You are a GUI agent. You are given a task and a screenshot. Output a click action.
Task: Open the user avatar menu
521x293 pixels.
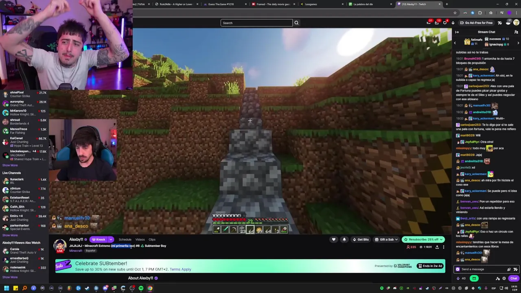pos(517,23)
